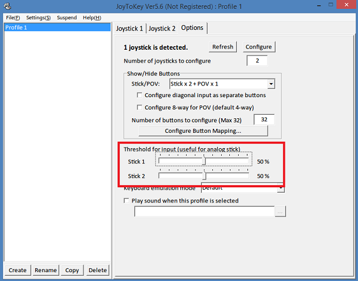Click the Copy profile button
The height and width of the screenshot is (281, 358).
72,270
